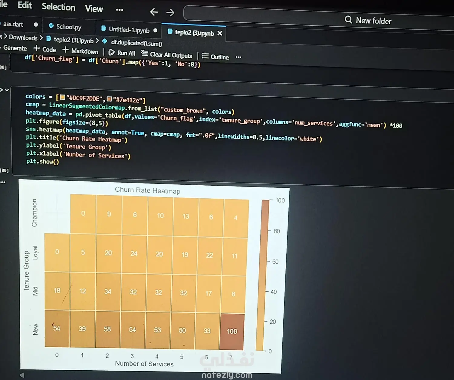Click the colorbar tick label 80
This screenshot has height=380, width=454.
click(277, 231)
